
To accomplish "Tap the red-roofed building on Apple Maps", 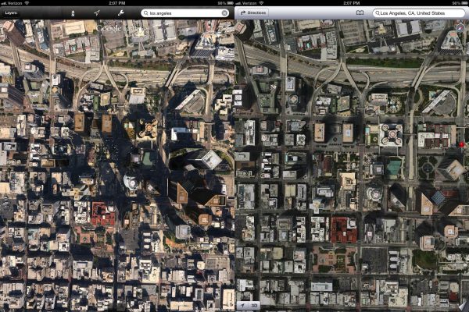I will tap(343, 230).
